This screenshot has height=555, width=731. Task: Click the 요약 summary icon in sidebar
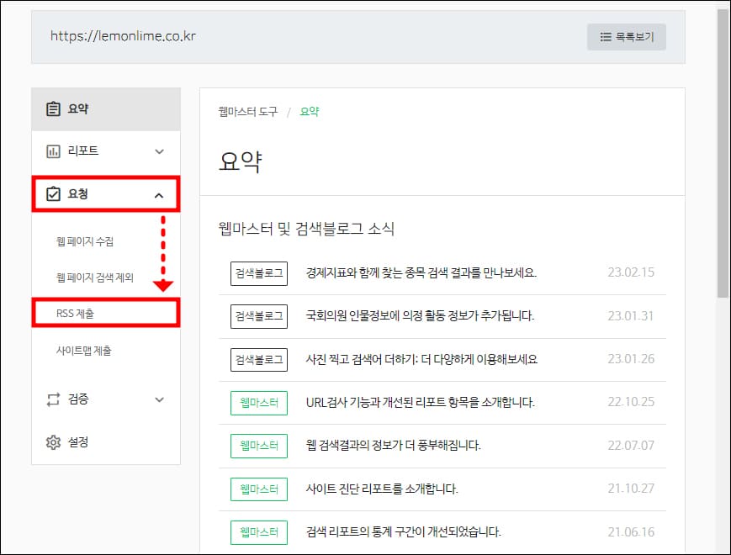[51, 108]
